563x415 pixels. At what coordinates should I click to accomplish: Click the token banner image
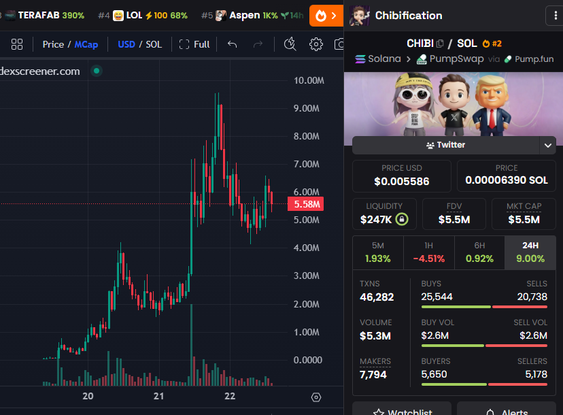coord(453,105)
